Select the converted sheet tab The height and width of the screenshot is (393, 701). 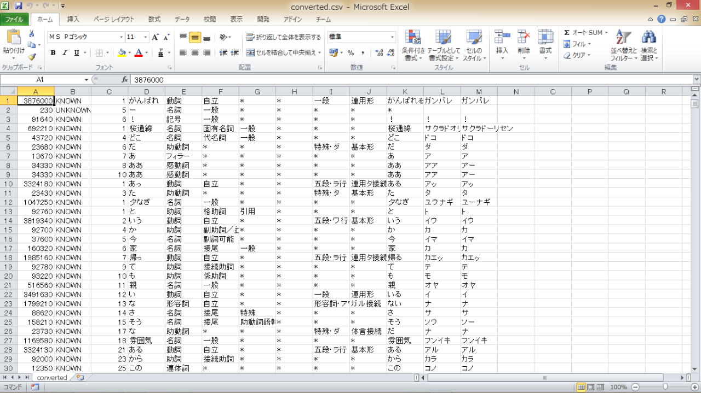pos(52,378)
